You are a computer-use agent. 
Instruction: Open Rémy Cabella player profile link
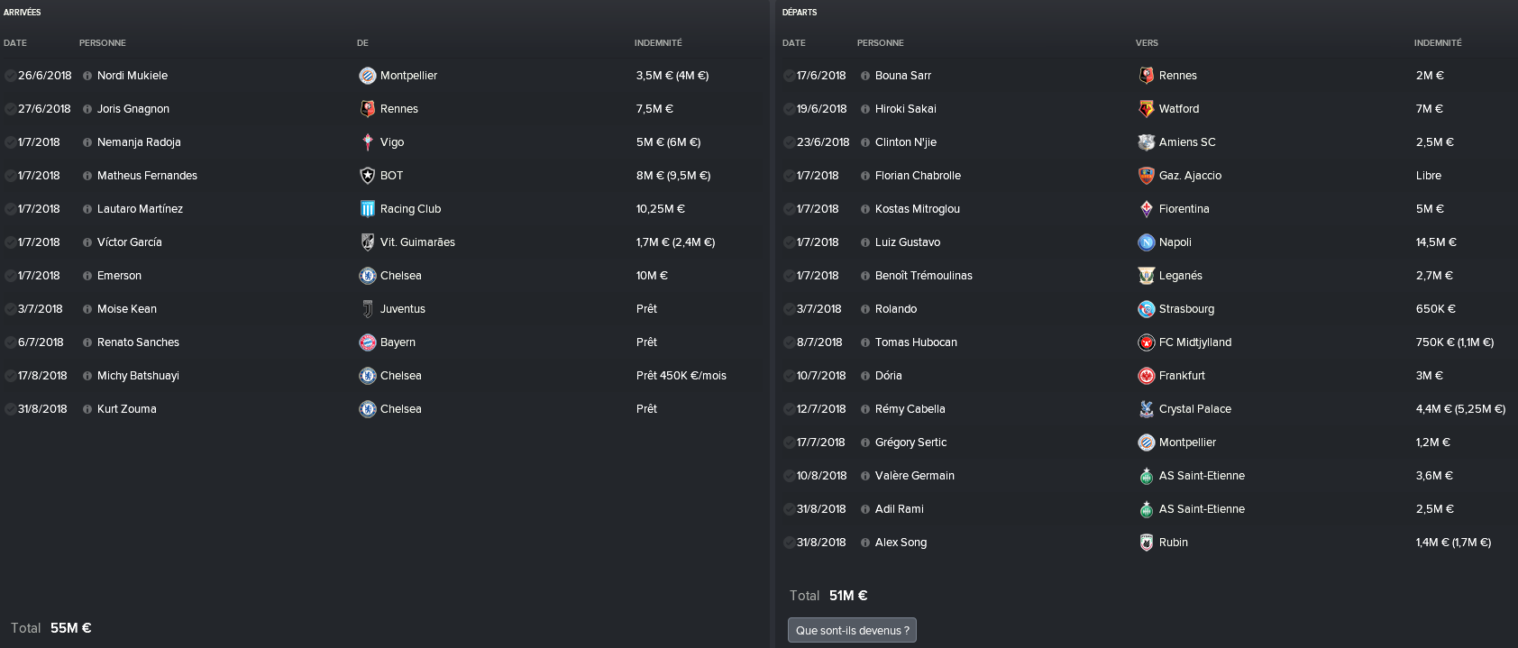pos(910,409)
